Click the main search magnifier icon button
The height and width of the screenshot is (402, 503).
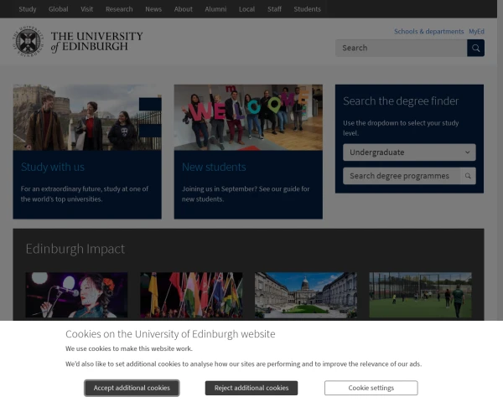475,48
